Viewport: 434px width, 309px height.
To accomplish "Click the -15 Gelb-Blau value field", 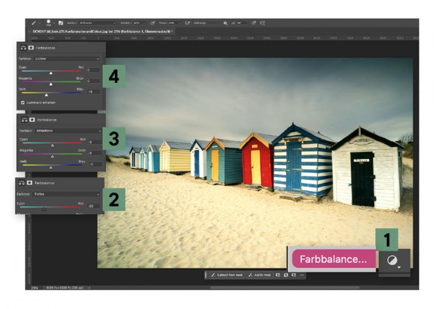I will tap(93, 92).
